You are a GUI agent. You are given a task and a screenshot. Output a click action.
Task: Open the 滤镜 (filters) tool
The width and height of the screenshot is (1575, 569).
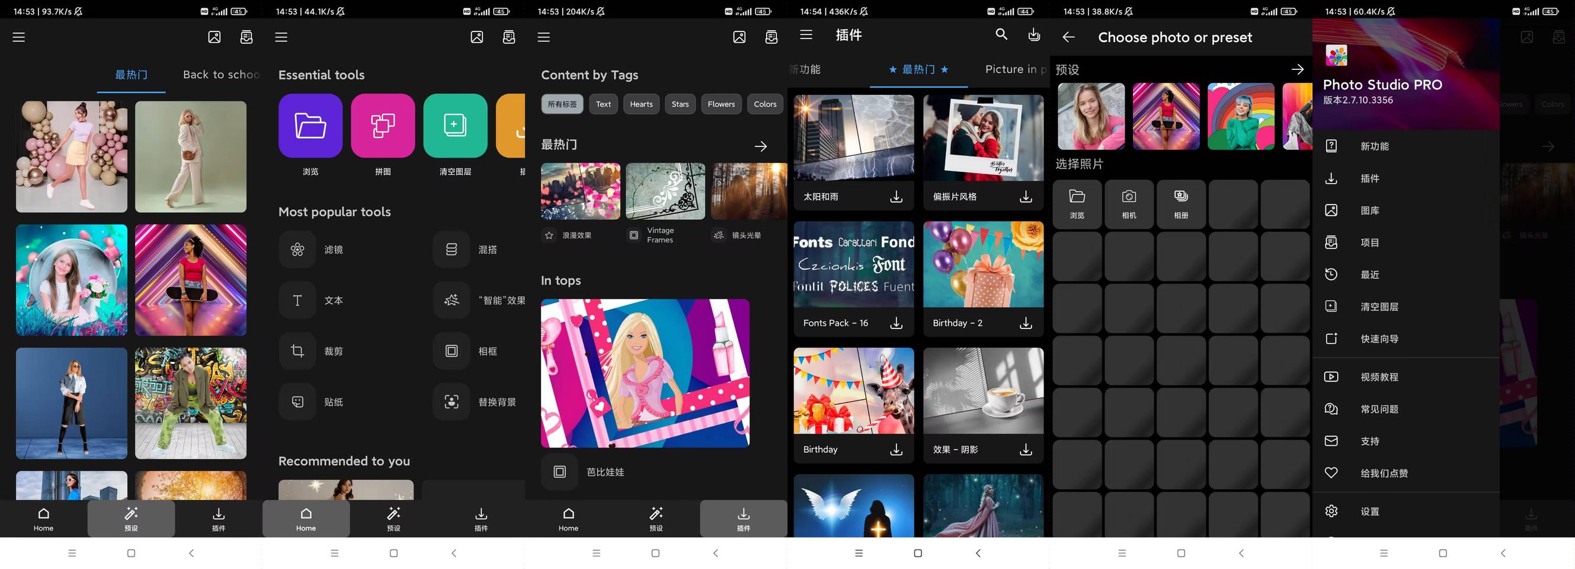(297, 249)
